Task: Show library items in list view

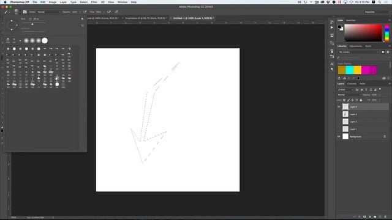Action: tap(388, 52)
